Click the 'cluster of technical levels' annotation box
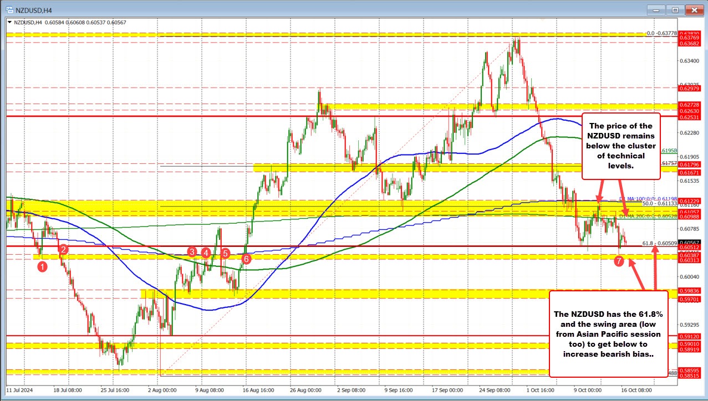708x401 pixels. click(x=621, y=147)
